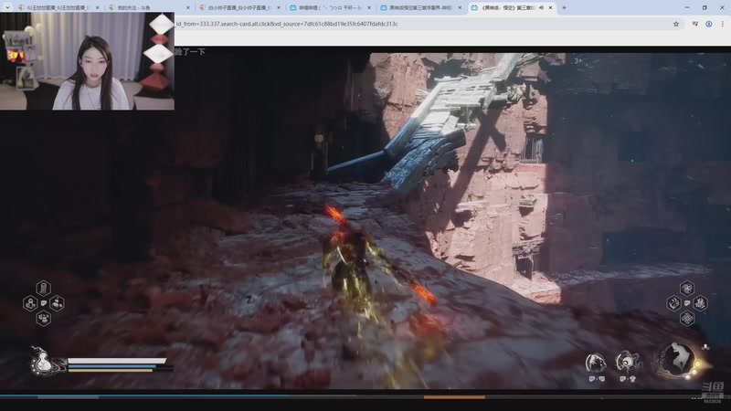Screen dimensions: 731x411
Task: Click the address bar URL field
Action: click(x=419, y=24)
